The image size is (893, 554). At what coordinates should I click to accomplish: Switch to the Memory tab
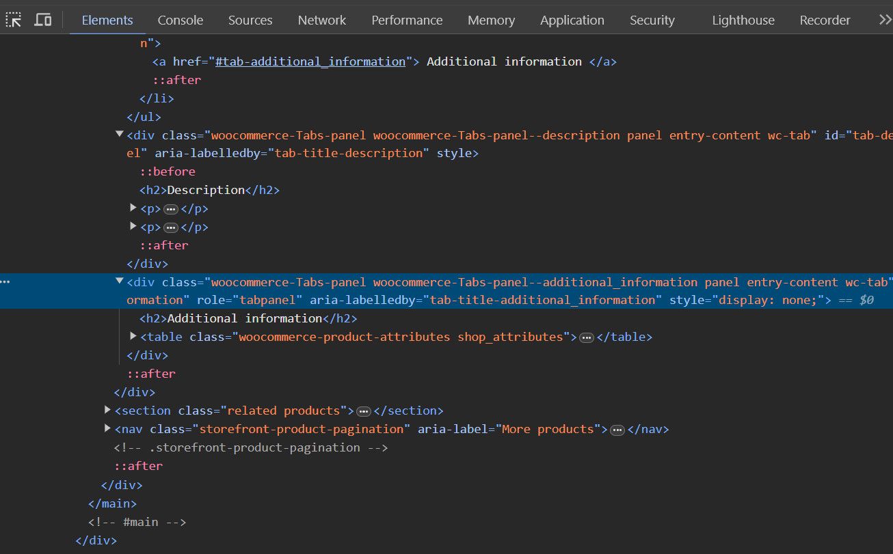[491, 20]
